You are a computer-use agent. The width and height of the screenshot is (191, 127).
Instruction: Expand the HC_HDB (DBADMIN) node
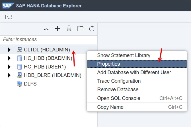click(x=9, y=58)
